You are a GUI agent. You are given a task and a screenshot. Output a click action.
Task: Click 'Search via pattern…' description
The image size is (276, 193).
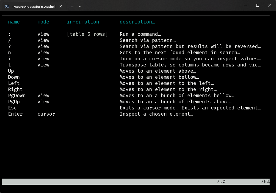(148, 40)
